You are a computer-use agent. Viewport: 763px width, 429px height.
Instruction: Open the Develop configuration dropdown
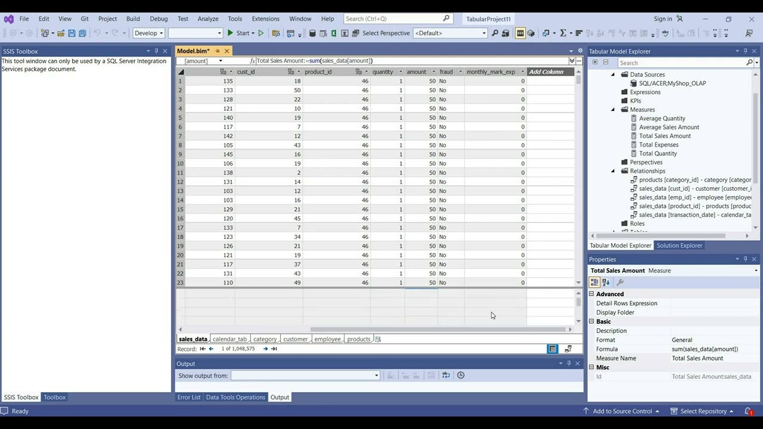148,33
